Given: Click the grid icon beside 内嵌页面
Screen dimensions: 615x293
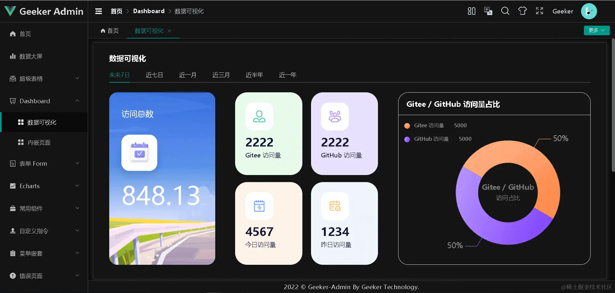Looking at the screenshot, I should (21, 142).
